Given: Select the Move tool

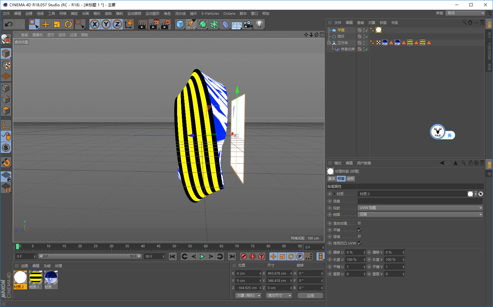Looking at the screenshot, I should coord(46,24).
